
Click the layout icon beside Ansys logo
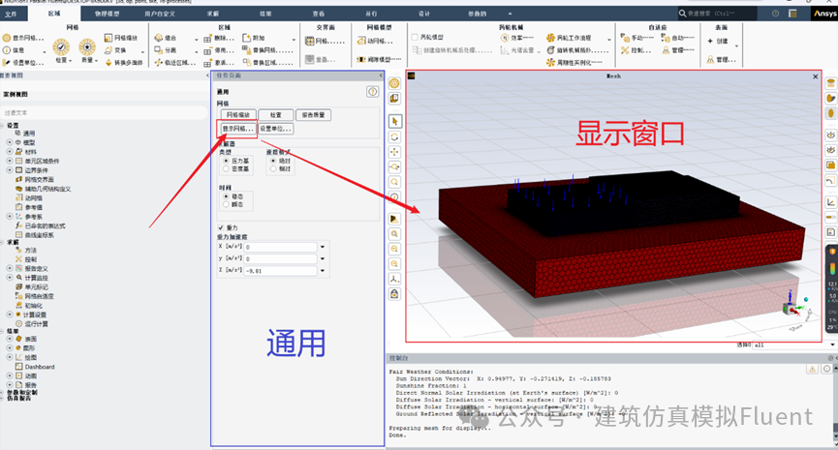792,14
